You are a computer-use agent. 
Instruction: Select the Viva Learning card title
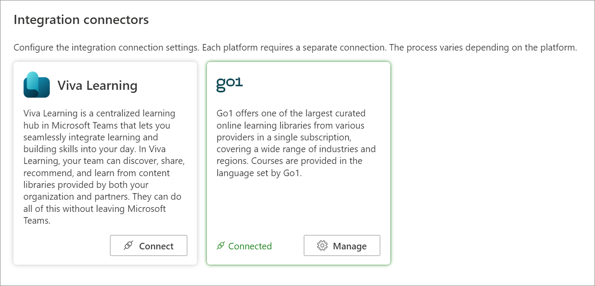tap(97, 85)
